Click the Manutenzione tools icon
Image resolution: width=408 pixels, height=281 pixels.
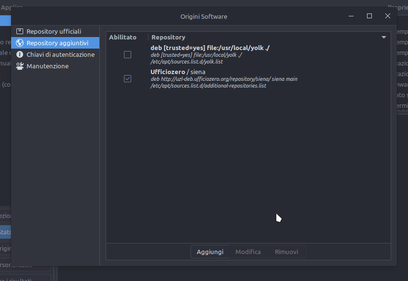(20, 66)
